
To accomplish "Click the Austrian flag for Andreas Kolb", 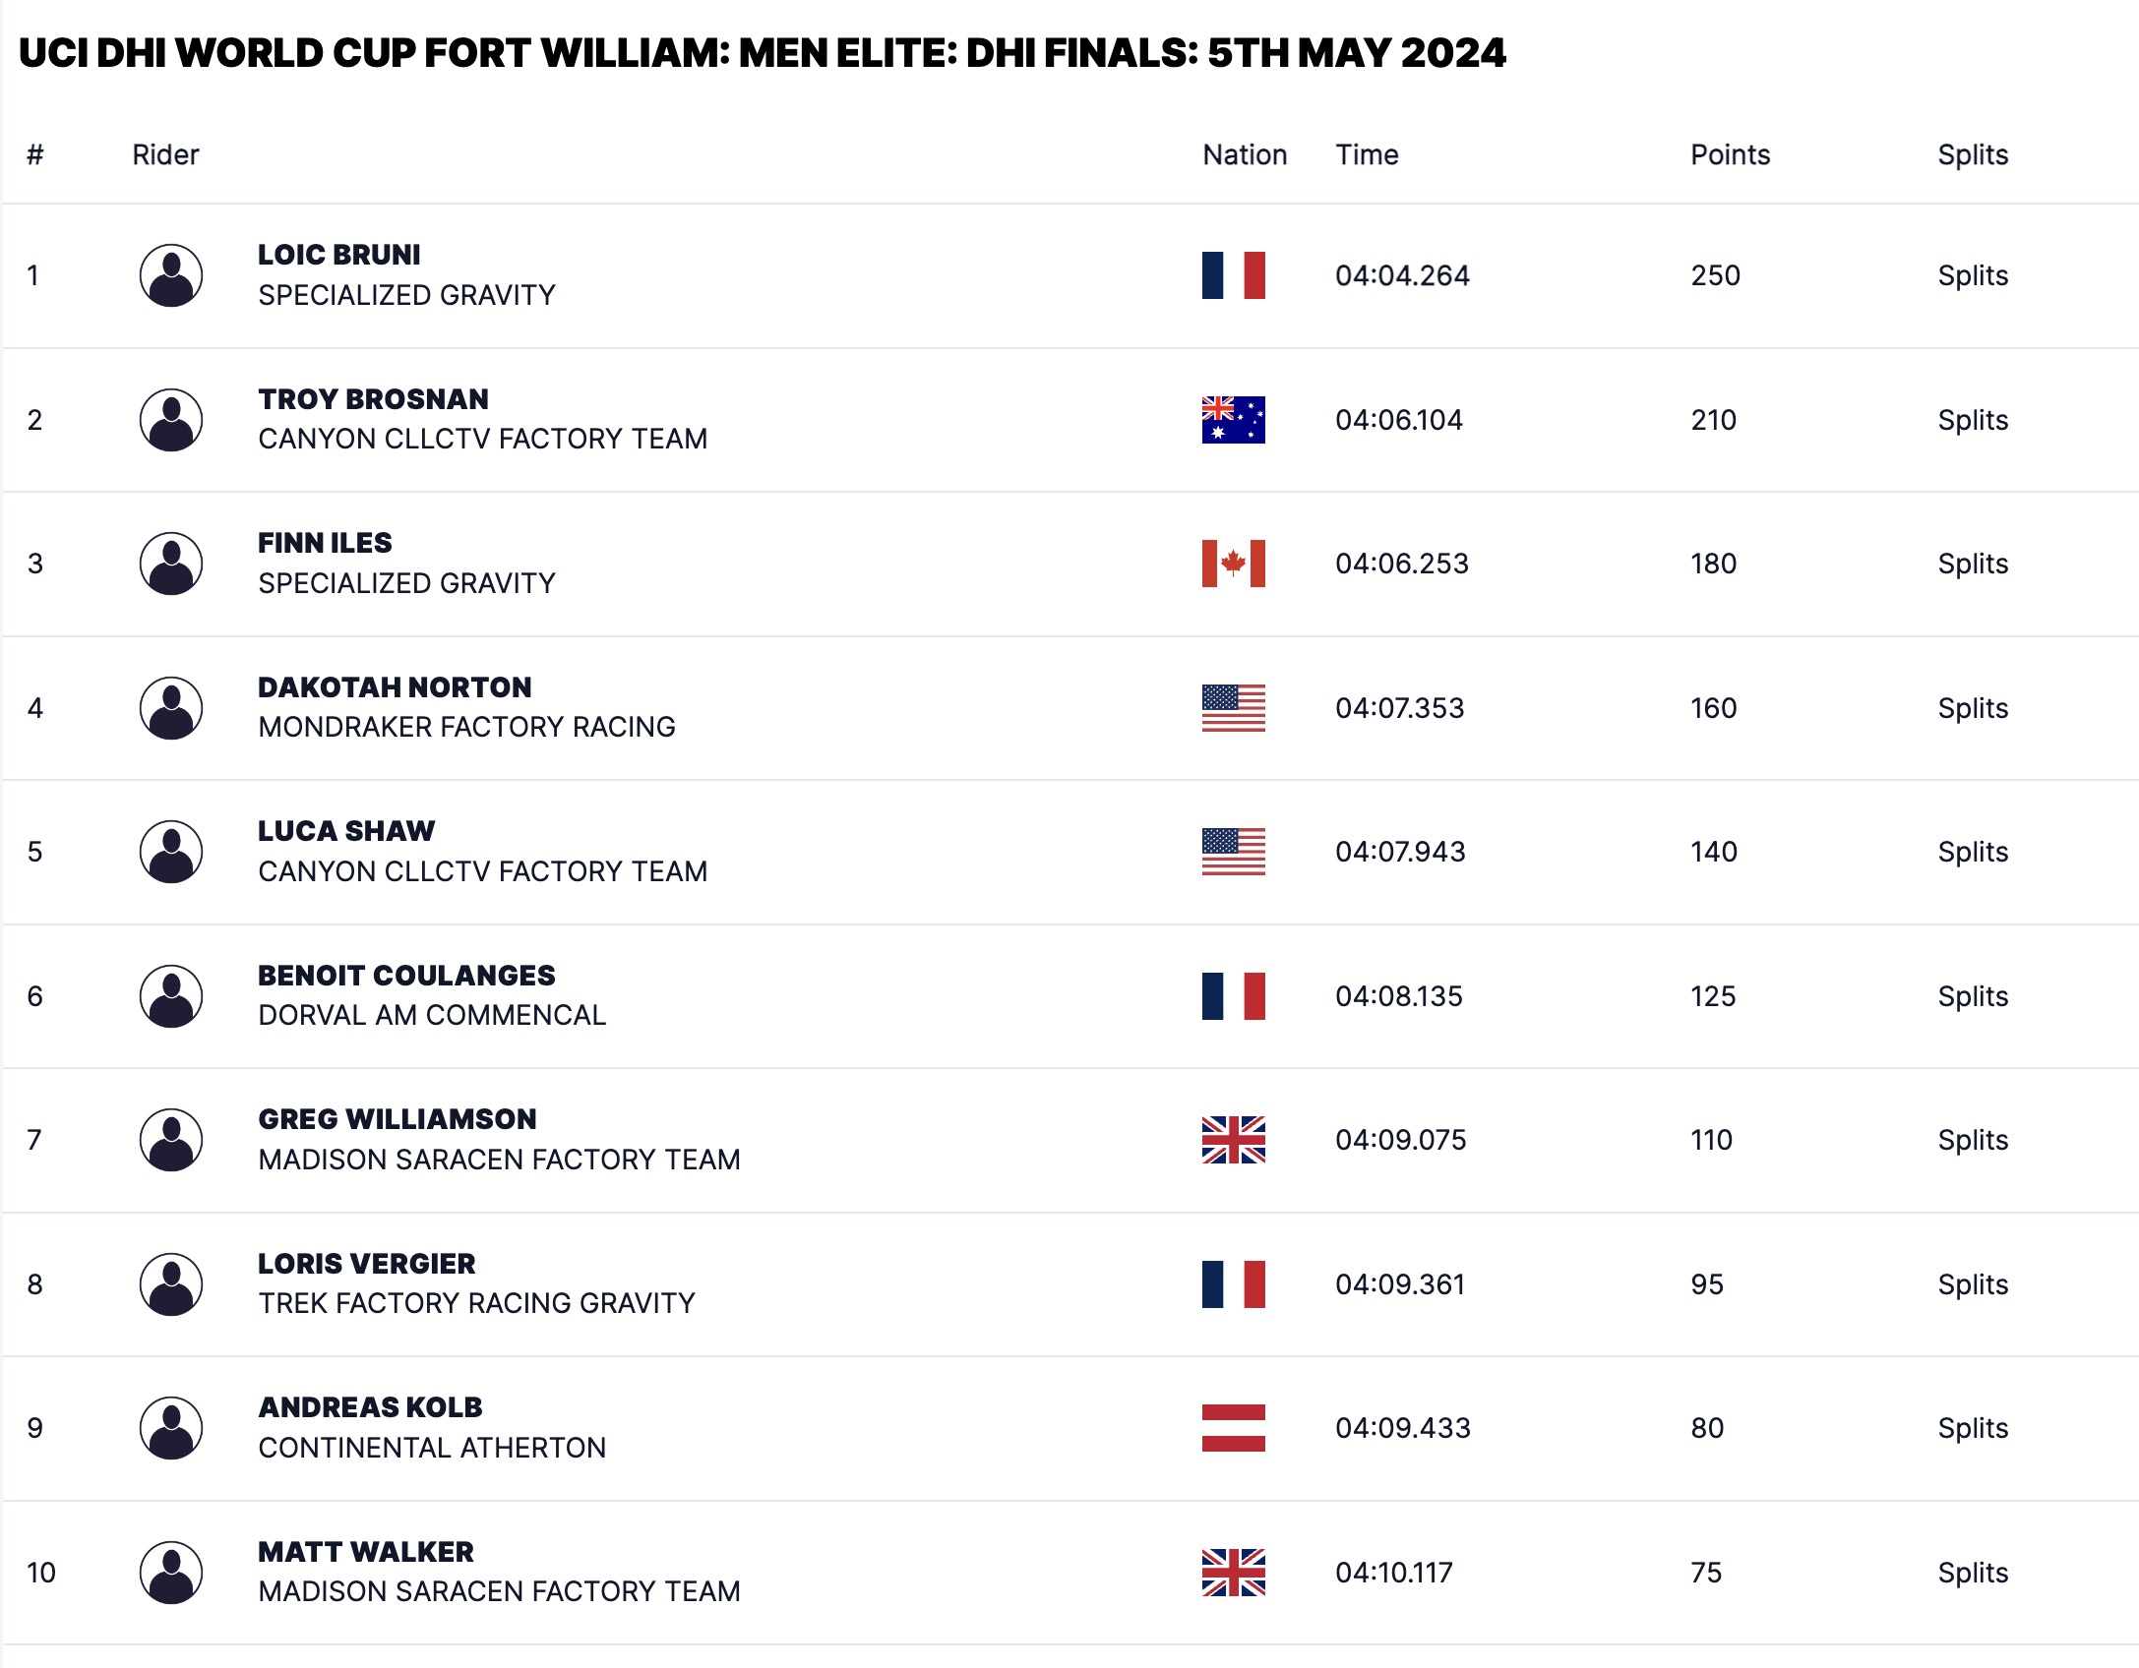I will tap(1233, 1428).
